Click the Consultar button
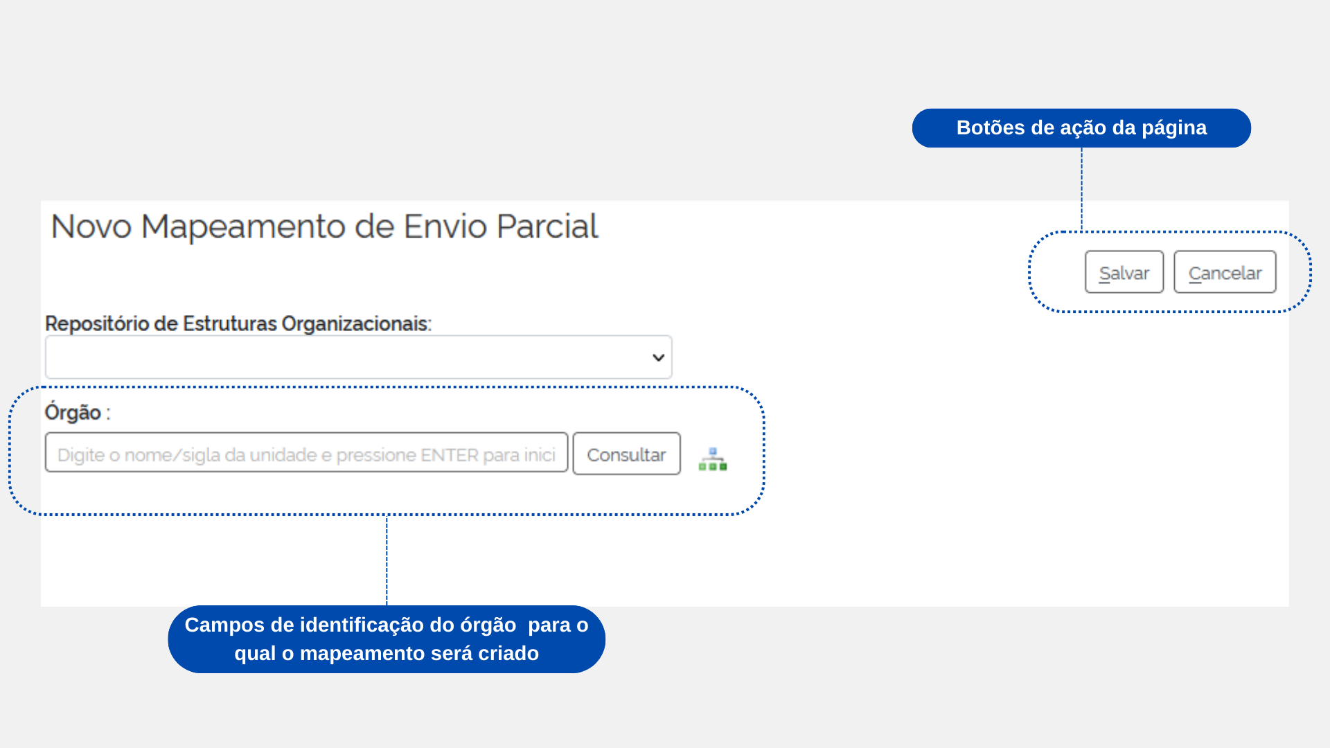The height and width of the screenshot is (748, 1330). 626,454
